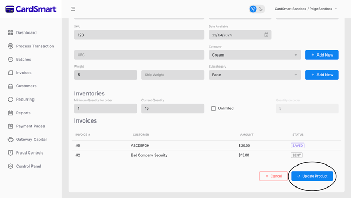351x198 pixels.
Task: Click the Recurring arrows icon
Action: click(10, 100)
